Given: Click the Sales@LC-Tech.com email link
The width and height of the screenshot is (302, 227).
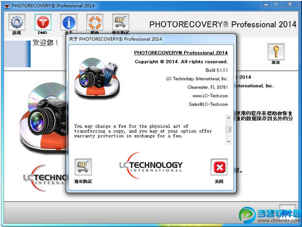Looking at the screenshot, I should [x=208, y=104].
